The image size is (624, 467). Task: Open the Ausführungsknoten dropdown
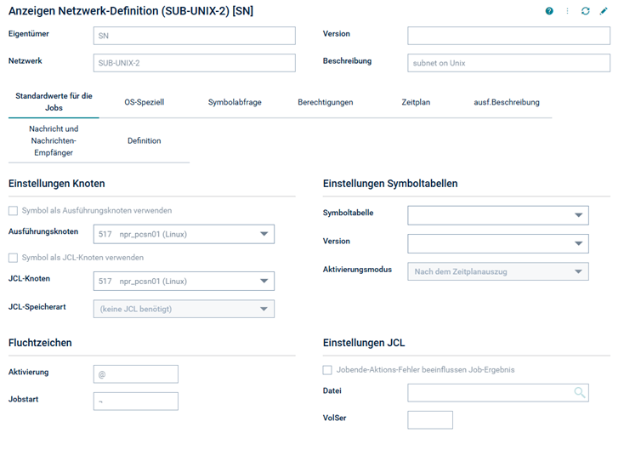click(x=184, y=234)
